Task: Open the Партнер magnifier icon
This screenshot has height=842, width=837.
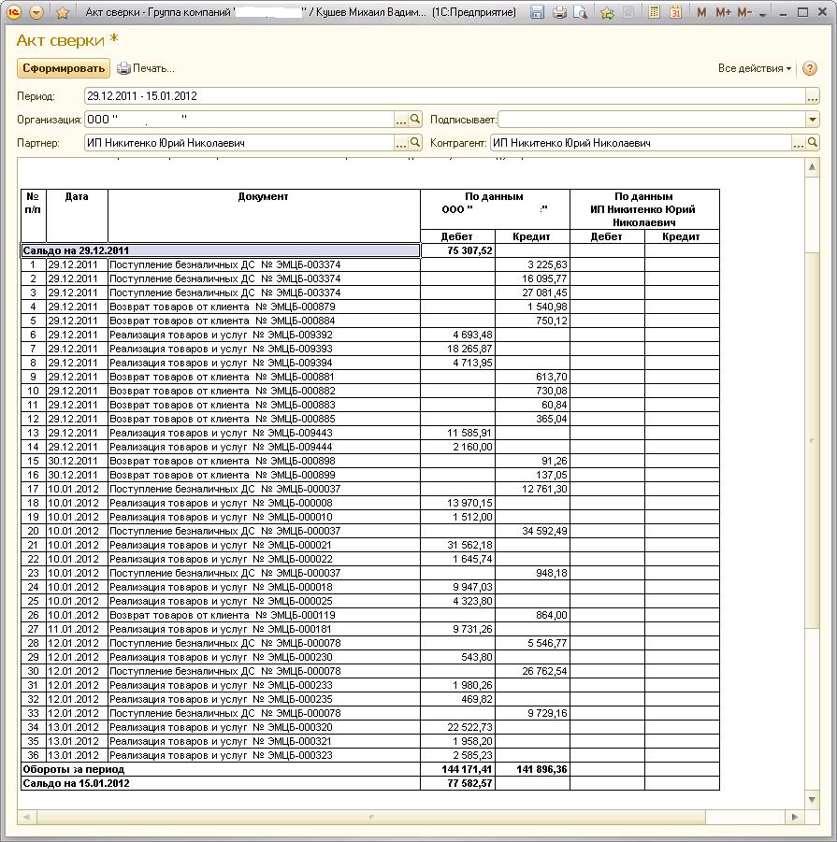Action: click(x=414, y=143)
